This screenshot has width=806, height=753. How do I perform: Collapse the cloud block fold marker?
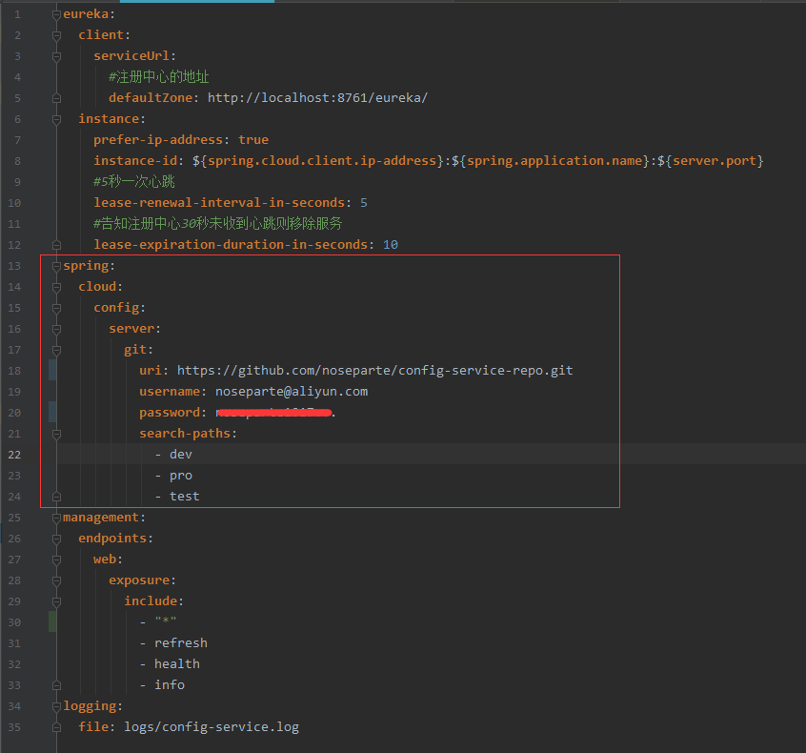tap(56, 287)
